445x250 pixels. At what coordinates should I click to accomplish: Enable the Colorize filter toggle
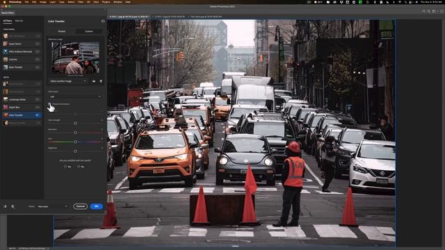[x=38, y=60]
